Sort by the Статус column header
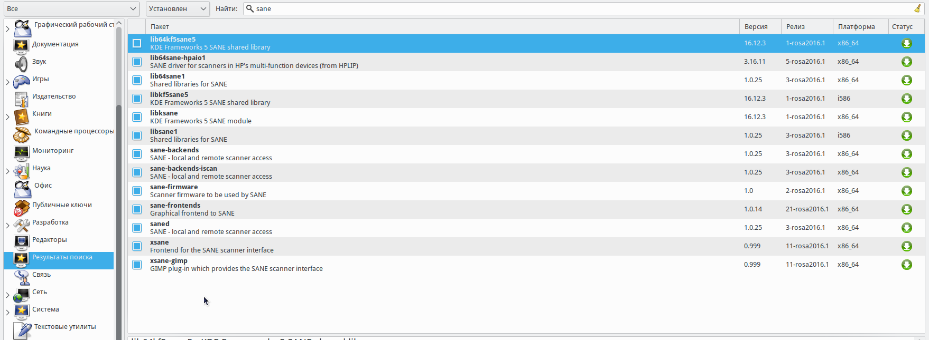Image resolution: width=929 pixels, height=340 pixels. 906,27
